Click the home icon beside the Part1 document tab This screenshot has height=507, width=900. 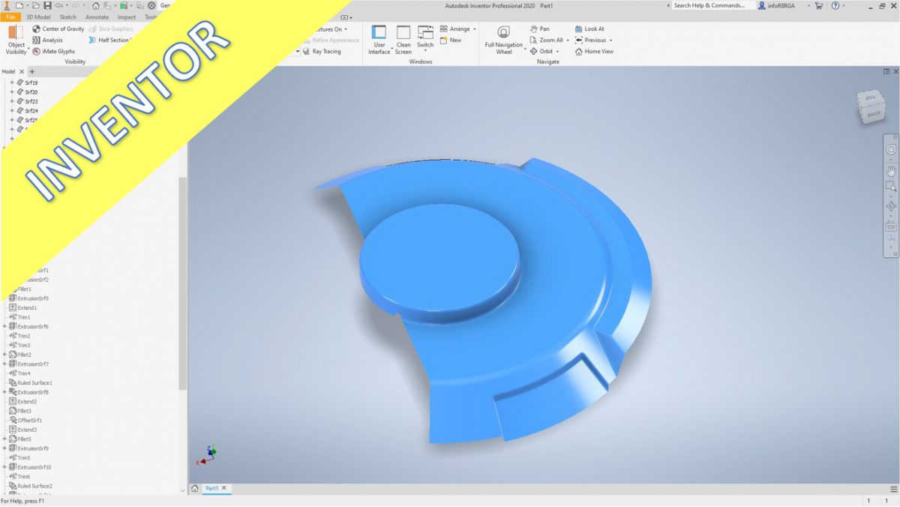(194, 488)
